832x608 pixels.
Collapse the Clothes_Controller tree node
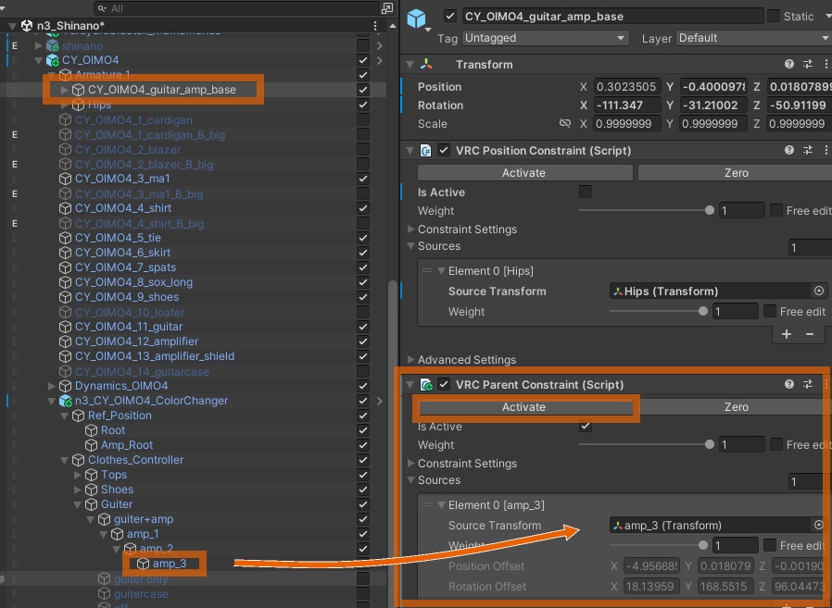pyautogui.click(x=64, y=460)
